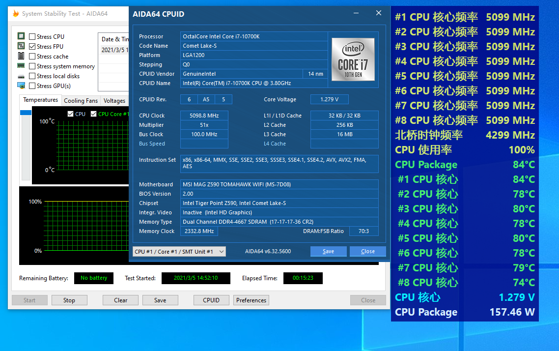Click the CPU Package 157.46 W overlay reading

point(465,312)
